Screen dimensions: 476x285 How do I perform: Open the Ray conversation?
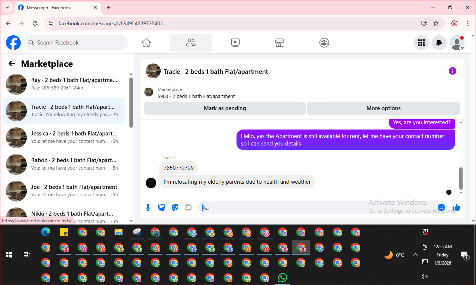point(64,84)
